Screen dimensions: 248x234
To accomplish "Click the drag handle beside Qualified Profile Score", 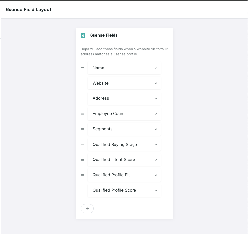I will pos(82,190).
